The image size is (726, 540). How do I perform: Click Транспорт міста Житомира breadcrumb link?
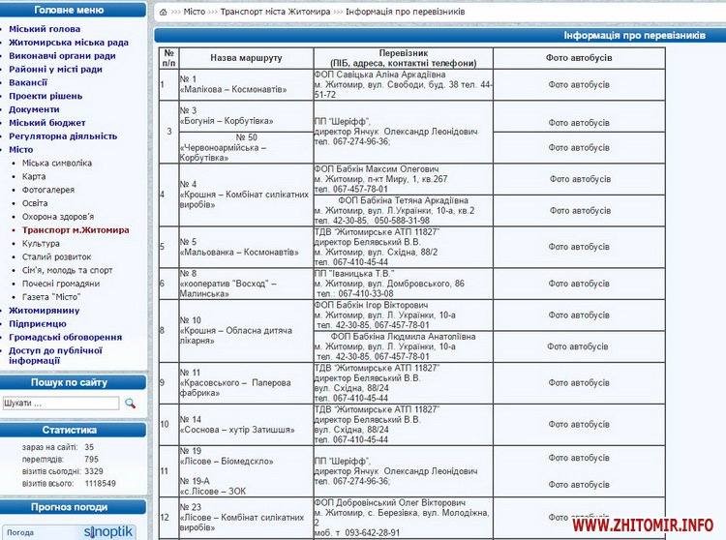[275, 12]
